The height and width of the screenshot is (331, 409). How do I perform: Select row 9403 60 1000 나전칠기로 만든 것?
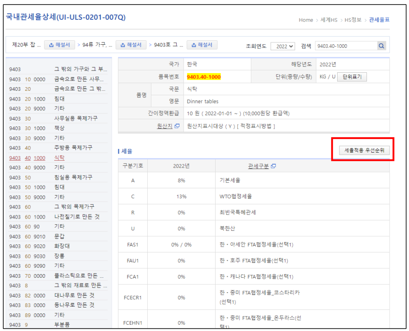pos(58,217)
